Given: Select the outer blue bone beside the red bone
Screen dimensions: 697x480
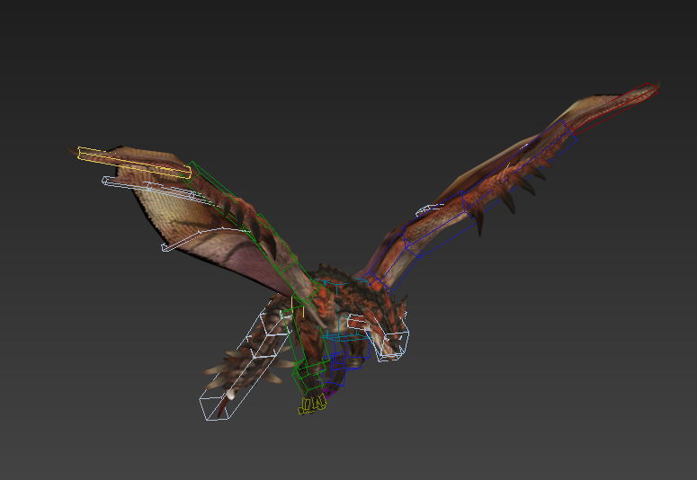Looking at the screenshot, I should (518, 166).
